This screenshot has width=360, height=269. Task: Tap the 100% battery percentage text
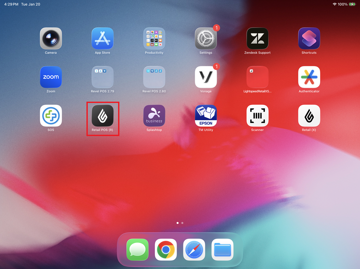[343, 4]
